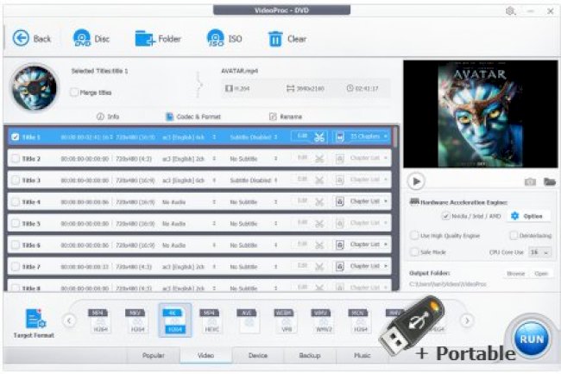This screenshot has width=561, height=374.
Task: Switch to the Video tab
Action: click(x=205, y=355)
